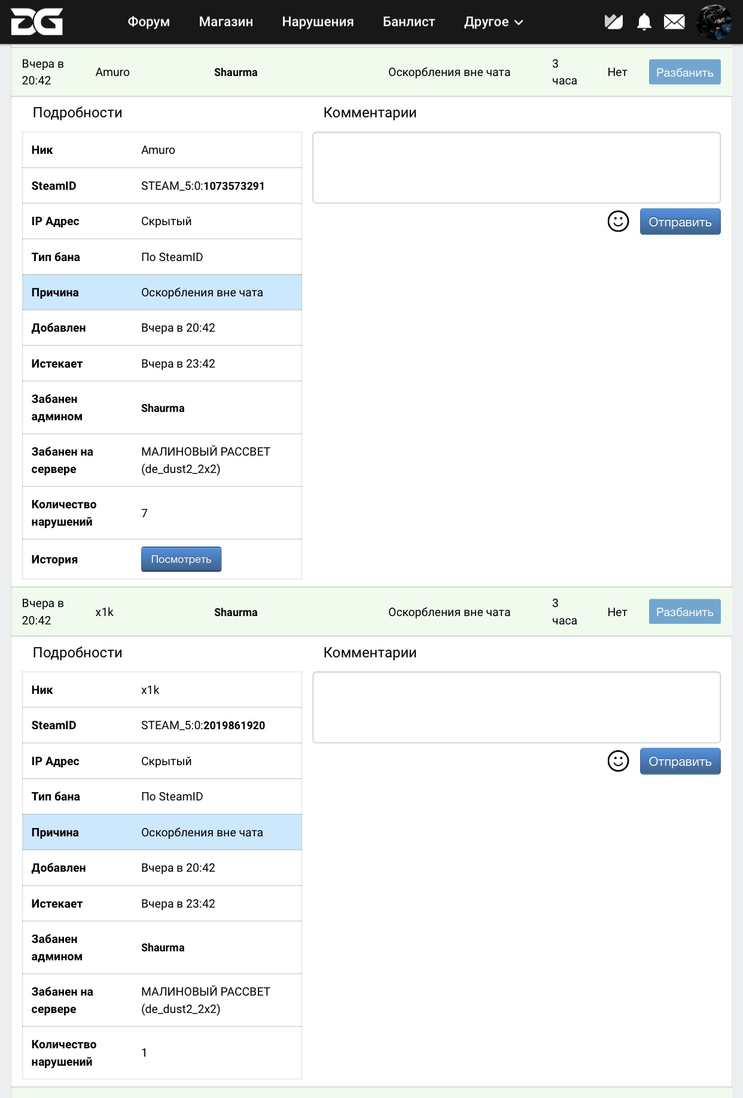The height and width of the screenshot is (1098, 743).
Task: Click Отправить under x1k comment box
Action: point(680,762)
